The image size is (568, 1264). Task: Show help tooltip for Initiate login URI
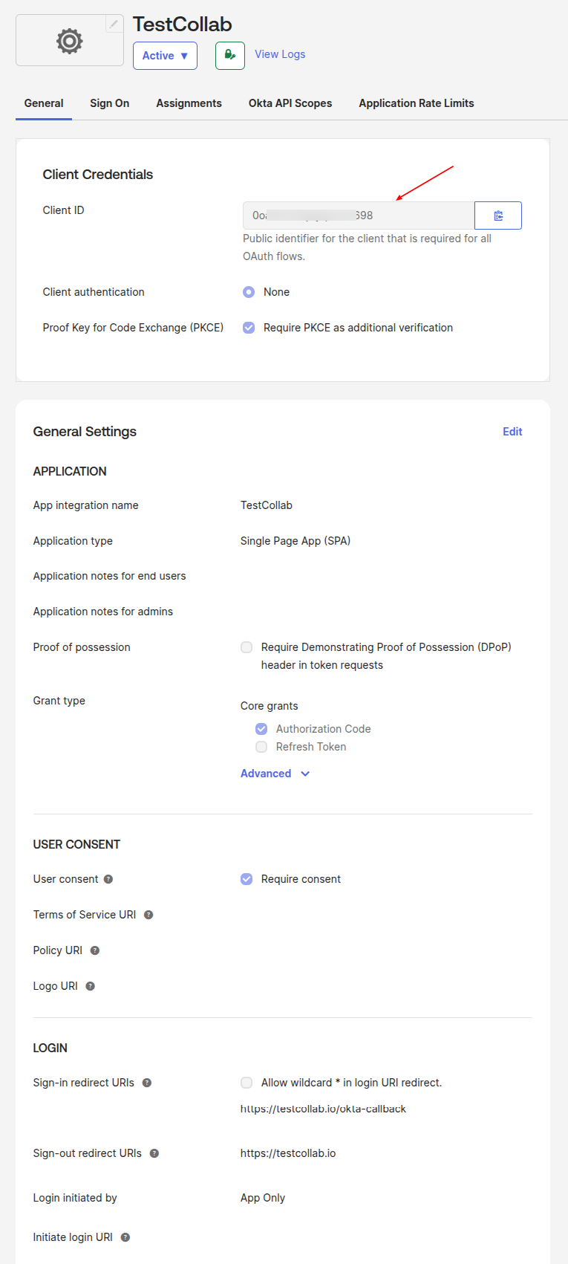pyautogui.click(x=125, y=1237)
